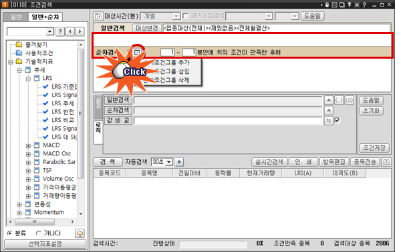Image resolution: width=395 pixels, height=252 pixels.
Task: Click the 조건저장 button
Action: click(374, 148)
